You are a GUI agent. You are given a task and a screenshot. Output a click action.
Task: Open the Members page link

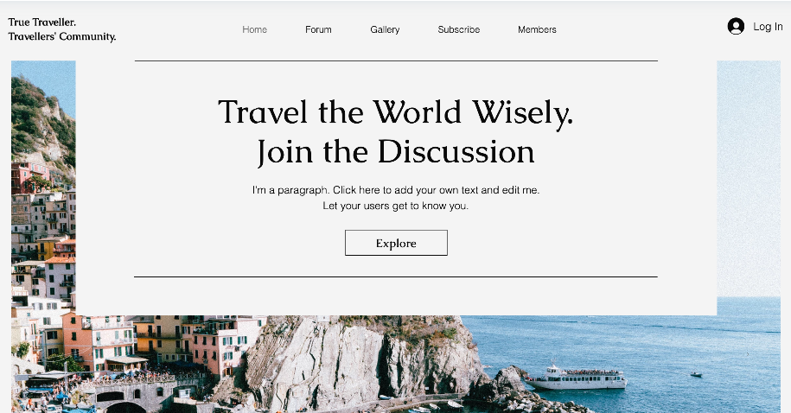pyautogui.click(x=537, y=29)
